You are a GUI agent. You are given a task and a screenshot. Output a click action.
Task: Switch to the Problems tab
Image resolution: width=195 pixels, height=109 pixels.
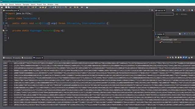click(x=7, y=58)
